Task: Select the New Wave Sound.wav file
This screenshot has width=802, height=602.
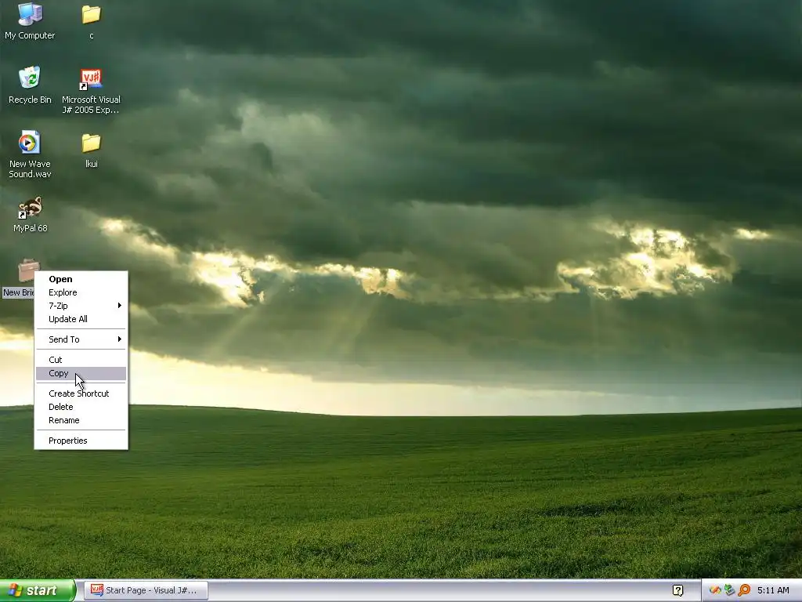Action: click(x=30, y=154)
